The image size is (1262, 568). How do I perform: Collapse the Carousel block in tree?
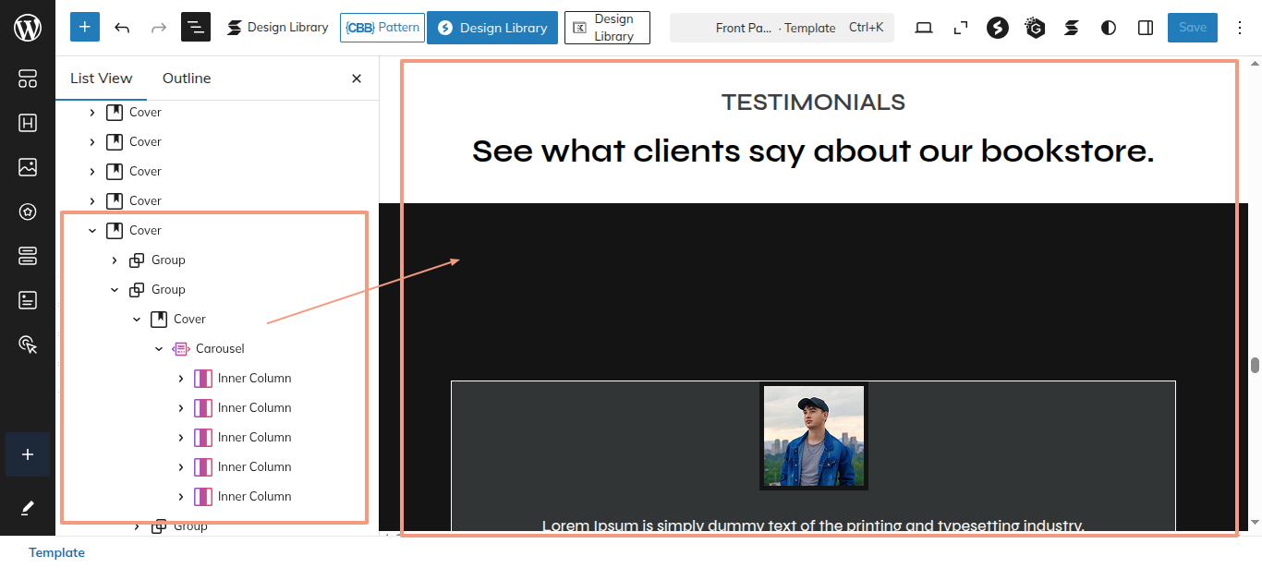point(159,349)
